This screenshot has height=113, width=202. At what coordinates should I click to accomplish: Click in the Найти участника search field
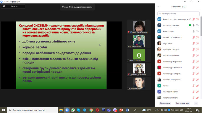click(178, 14)
